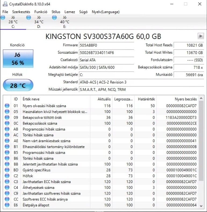Click the status icon for attribute AC
Screen dimensions: 207x212
(x=7, y=135)
